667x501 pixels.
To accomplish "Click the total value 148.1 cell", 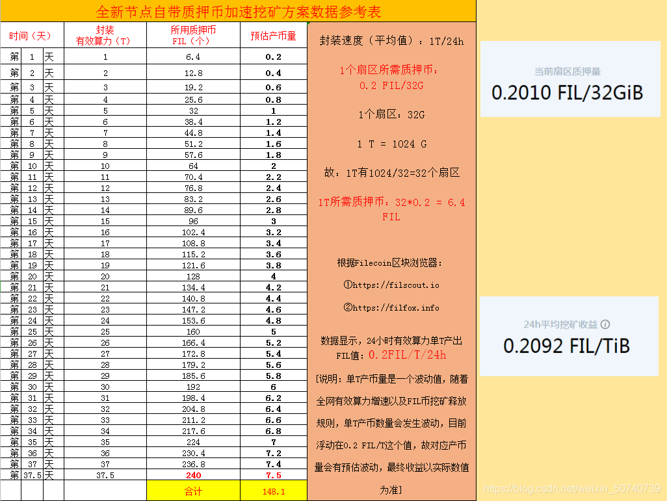I will [274, 491].
